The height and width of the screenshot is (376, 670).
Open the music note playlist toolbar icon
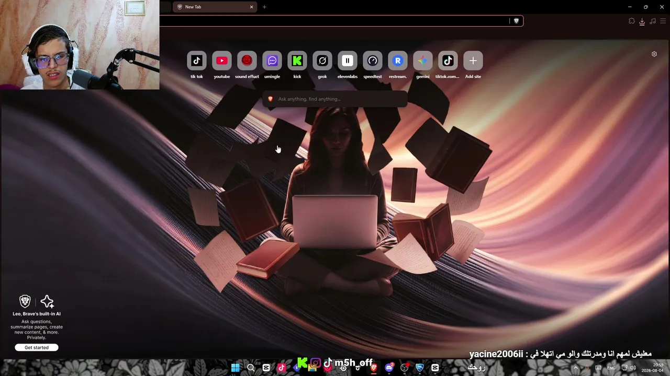tap(653, 21)
